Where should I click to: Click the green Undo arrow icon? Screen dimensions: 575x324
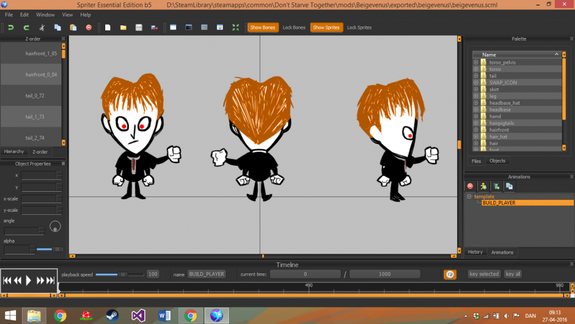pyautogui.click(x=10, y=28)
